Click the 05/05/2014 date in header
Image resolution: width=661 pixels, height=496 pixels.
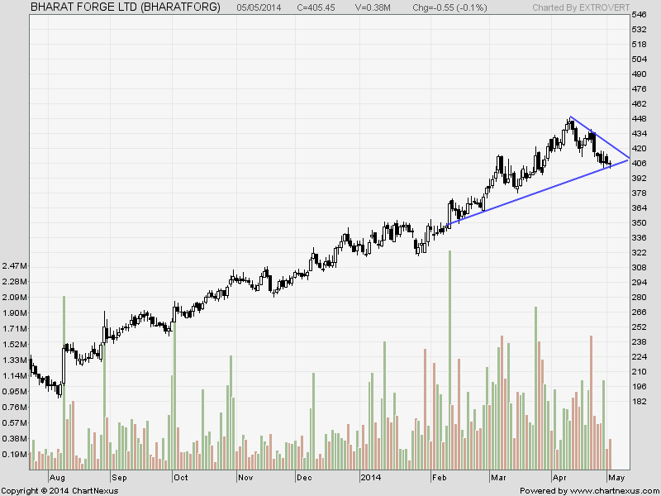[x=257, y=7]
